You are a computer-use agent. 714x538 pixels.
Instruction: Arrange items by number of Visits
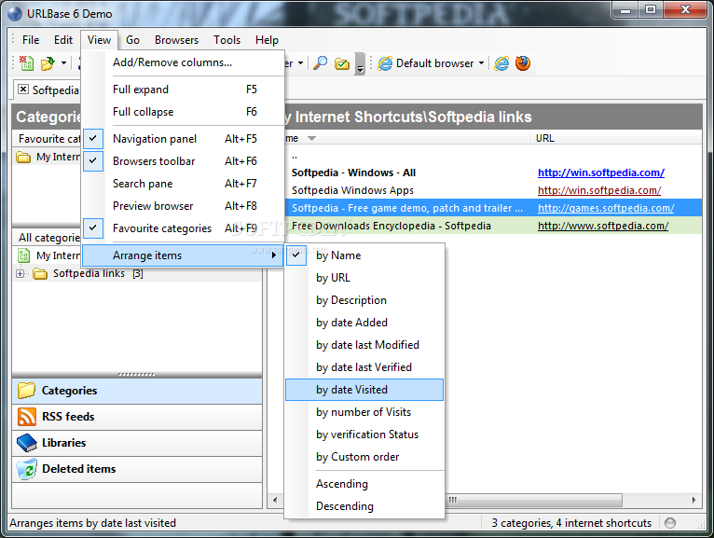point(364,412)
